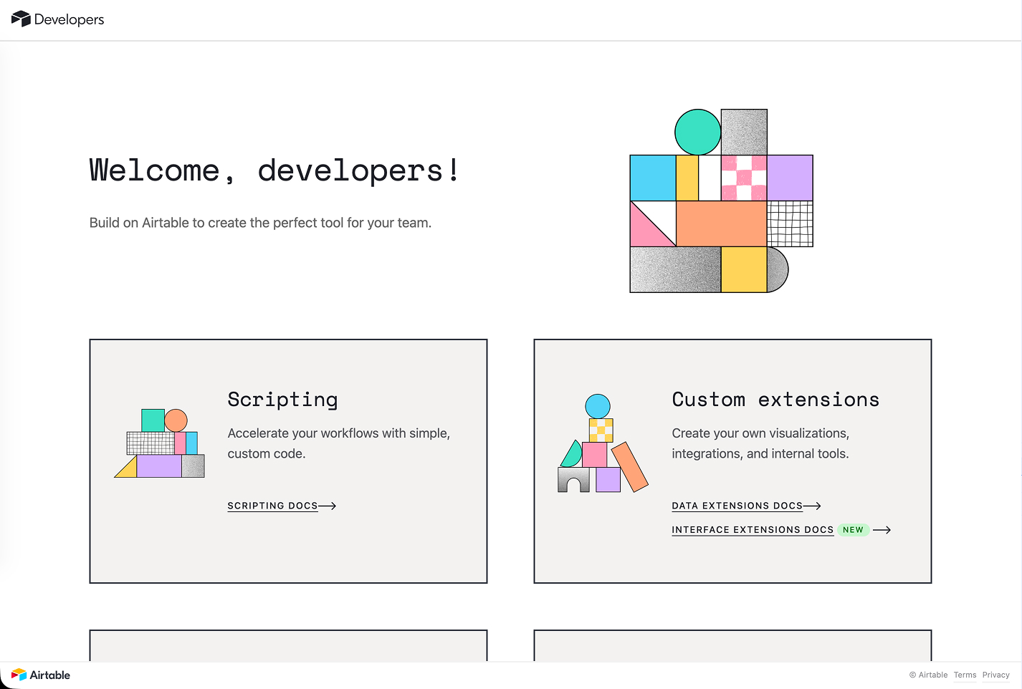Click the Privacy link in the footer
Viewport: 1022px width, 689px height.
995,675
